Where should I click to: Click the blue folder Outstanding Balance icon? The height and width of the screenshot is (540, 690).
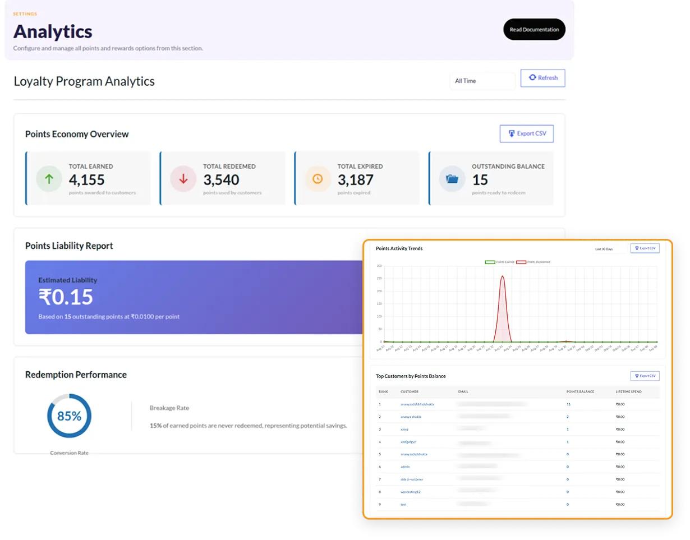[452, 179]
